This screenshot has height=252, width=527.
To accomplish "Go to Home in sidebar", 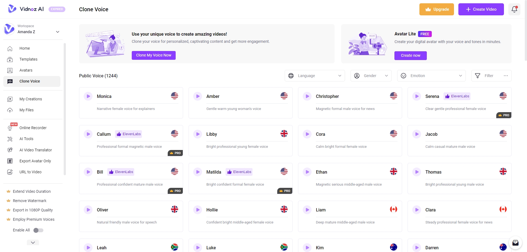I will click(x=32, y=48).
